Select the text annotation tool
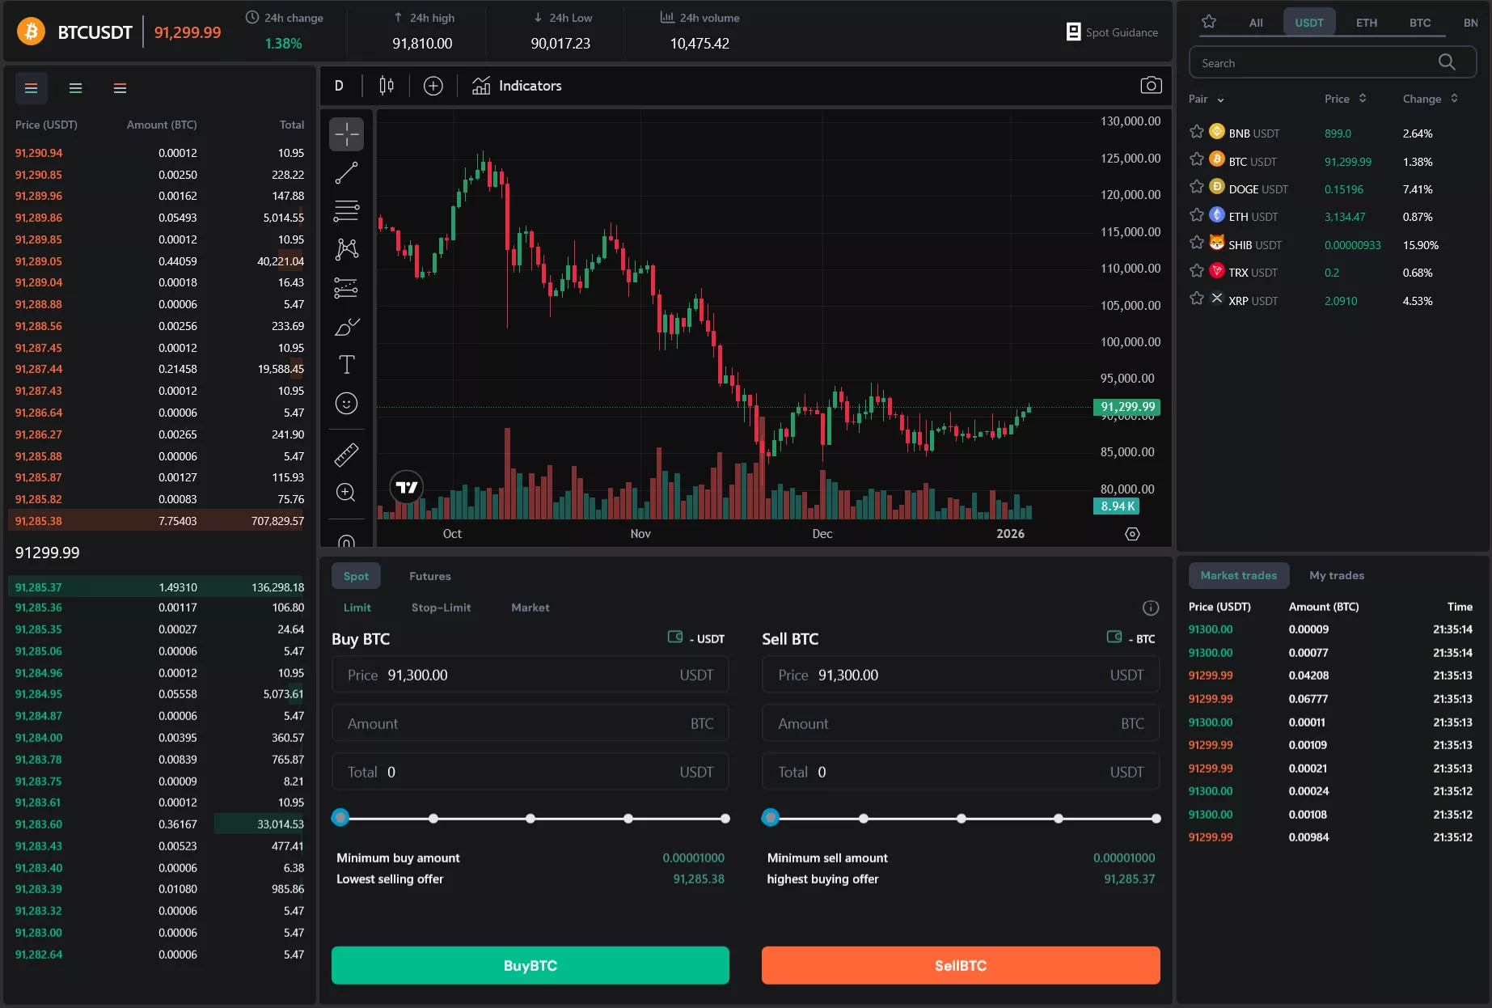Screen dimensions: 1492x1008 346,365
